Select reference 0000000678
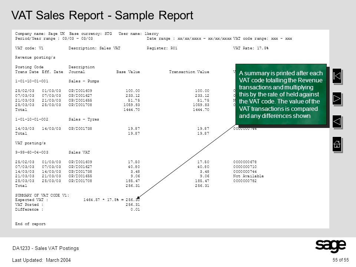 (x=245, y=162)
